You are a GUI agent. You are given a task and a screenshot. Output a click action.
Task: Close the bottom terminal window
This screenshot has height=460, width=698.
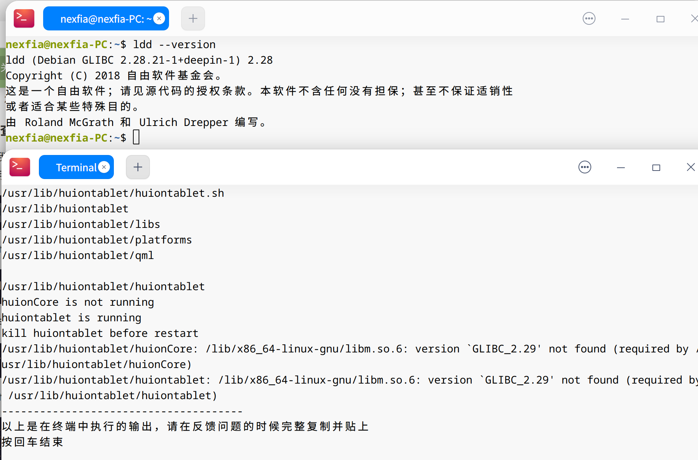pos(690,167)
